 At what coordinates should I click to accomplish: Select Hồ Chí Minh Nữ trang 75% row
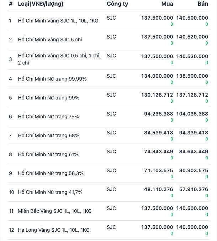[x=108, y=117]
